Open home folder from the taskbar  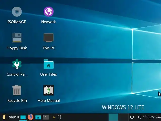(x=38, y=117)
